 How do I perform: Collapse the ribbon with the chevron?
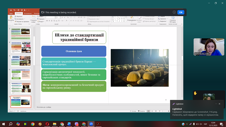point(182,24)
